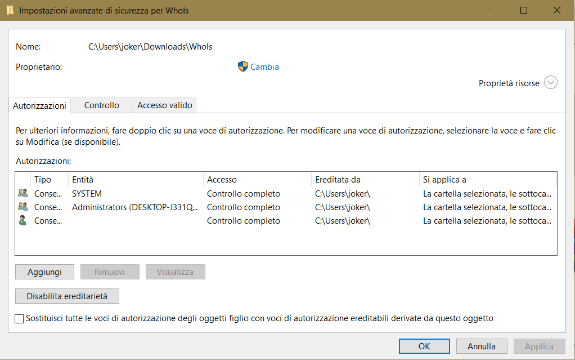Click the folder icon in title bar
575x360 pixels.
coord(10,10)
